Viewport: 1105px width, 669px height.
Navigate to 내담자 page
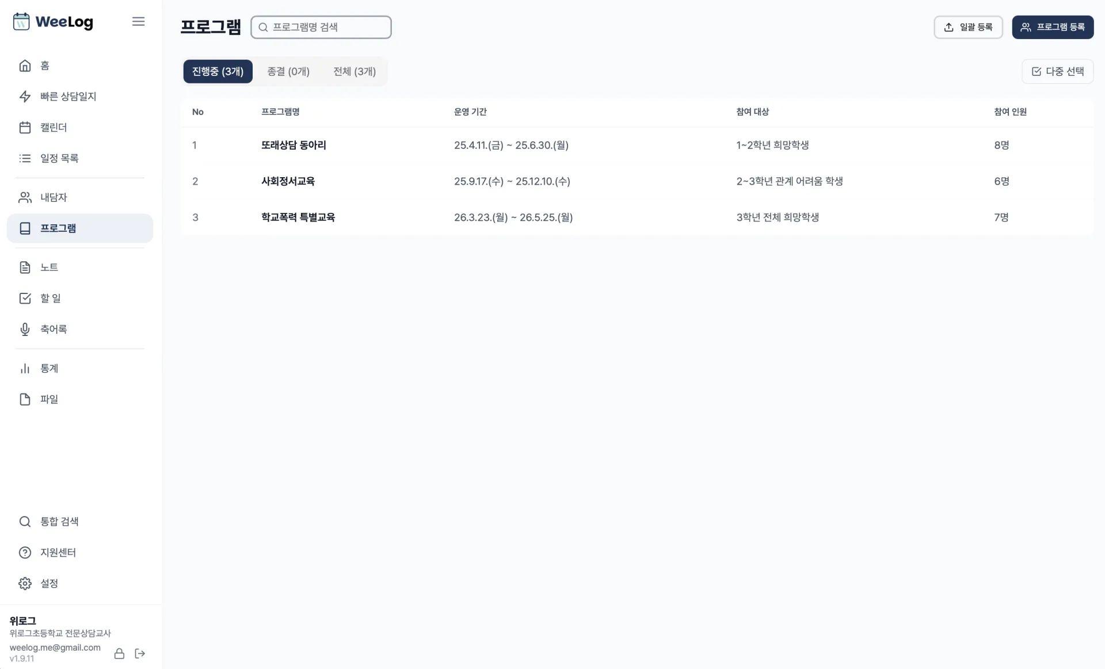[80, 197]
